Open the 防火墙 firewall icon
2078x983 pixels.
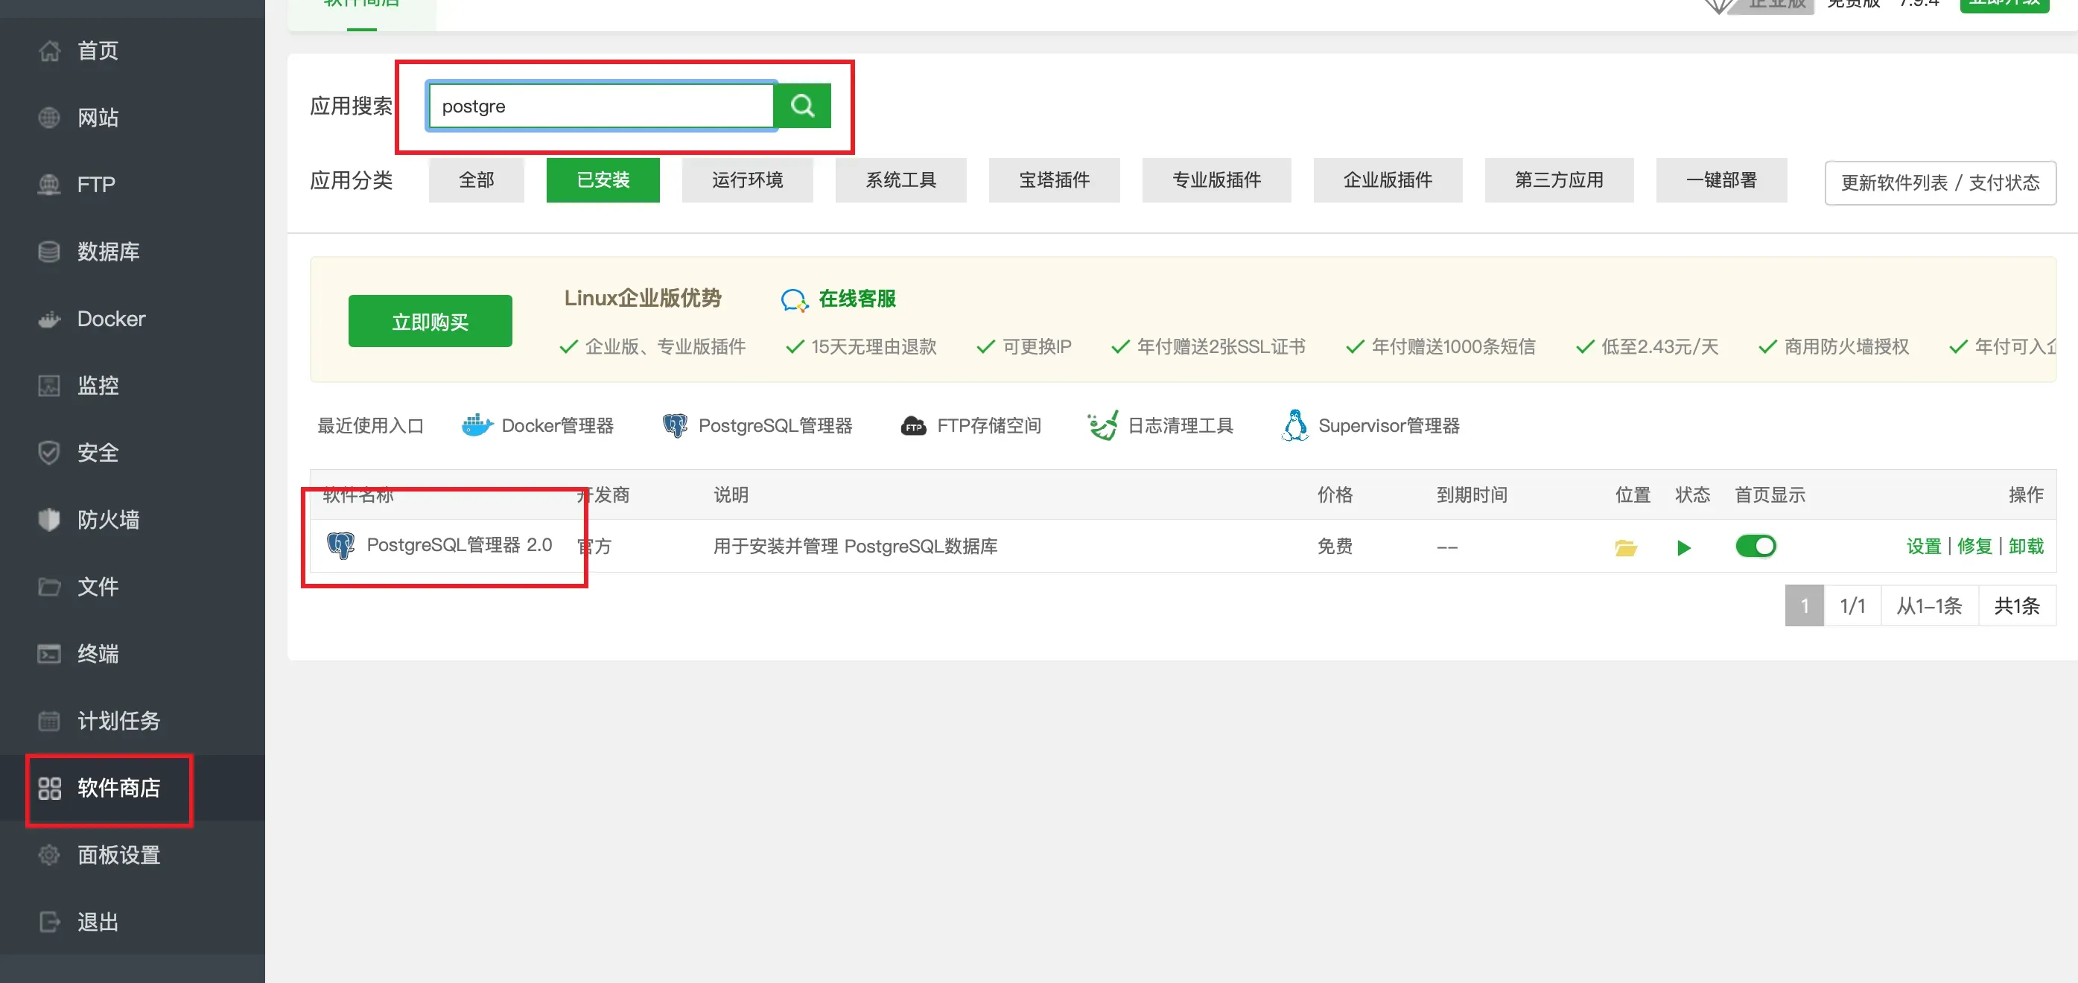49,519
